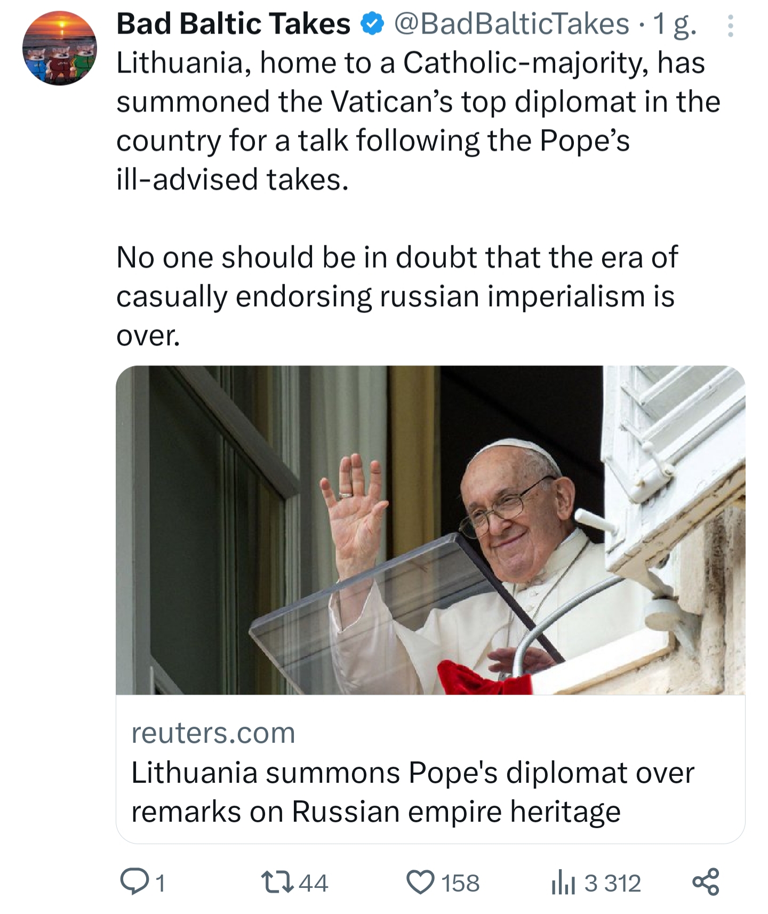Open the @BadBalticTakes handle
This screenshot has width=768, height=914.
(512, 25)
